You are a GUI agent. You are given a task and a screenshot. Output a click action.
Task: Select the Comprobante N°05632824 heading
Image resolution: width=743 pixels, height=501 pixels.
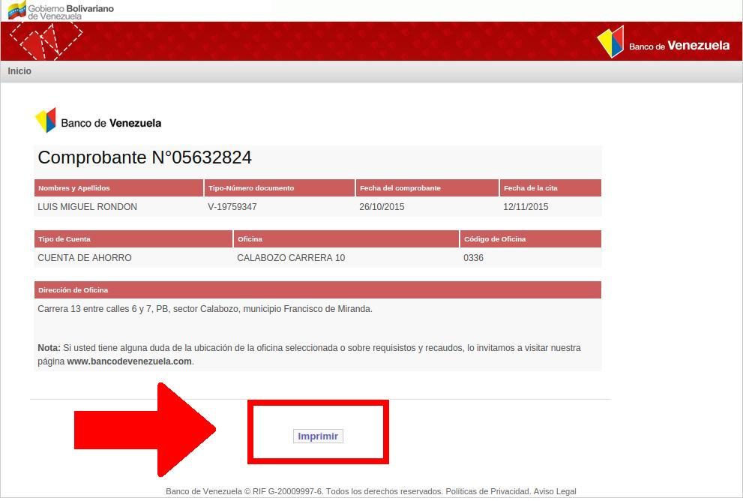click(145, 157)
